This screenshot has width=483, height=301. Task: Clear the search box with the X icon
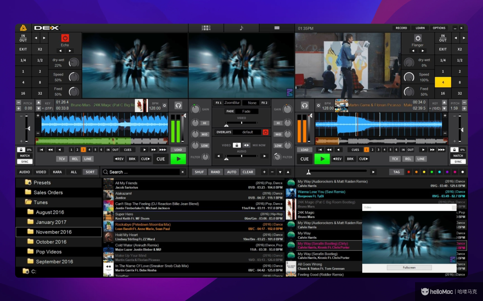coord(182,172)
